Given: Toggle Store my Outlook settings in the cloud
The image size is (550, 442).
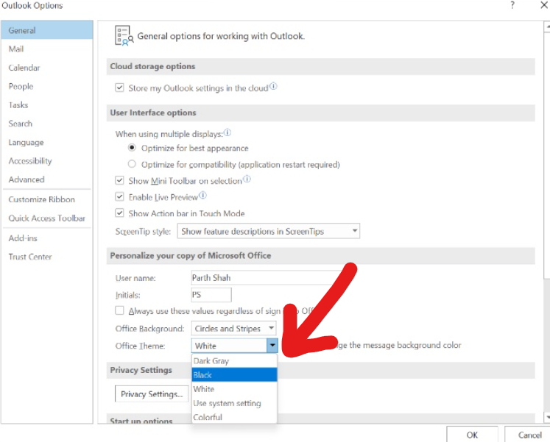Looking at the screenshot, I should click(119, 88).
